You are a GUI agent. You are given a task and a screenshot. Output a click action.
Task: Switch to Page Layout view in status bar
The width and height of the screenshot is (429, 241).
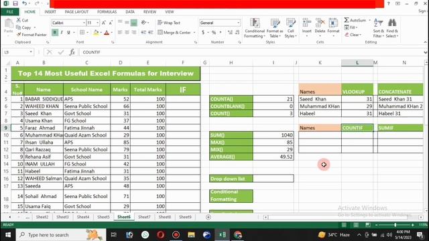pyautogui.click(x=356, y=225)
